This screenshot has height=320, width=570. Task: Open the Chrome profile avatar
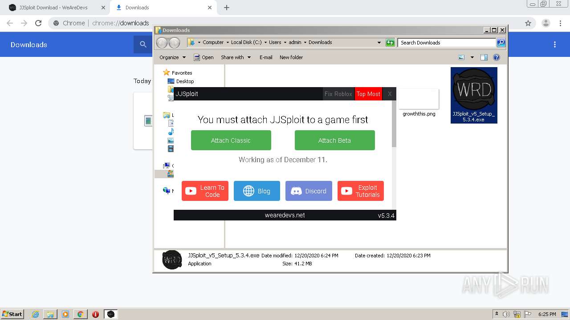[546, 23]
